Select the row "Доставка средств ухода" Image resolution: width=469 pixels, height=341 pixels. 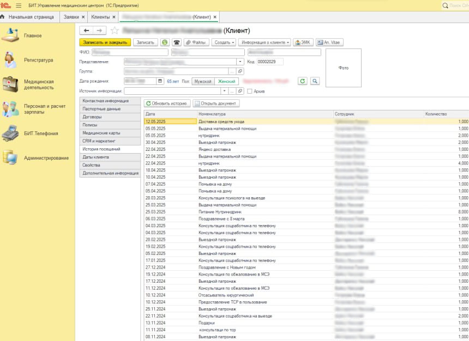(x=306, y=121)
